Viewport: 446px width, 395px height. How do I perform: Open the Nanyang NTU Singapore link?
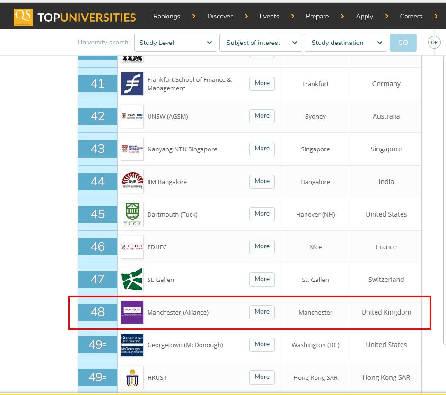click(x=182, y=149)
